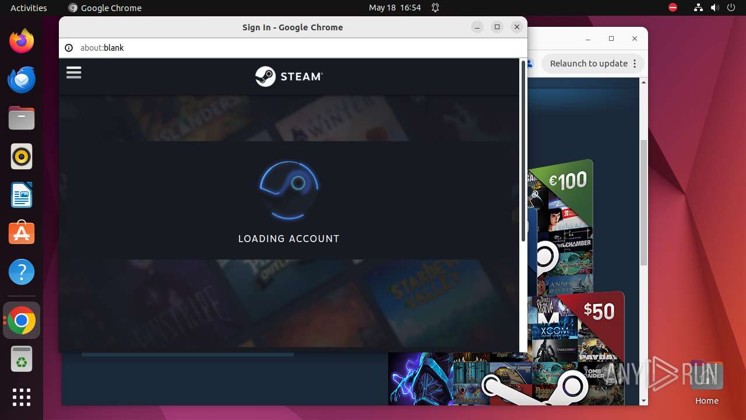
Task: Close the Sign In popup window
Action: click(x=516, y=27)
